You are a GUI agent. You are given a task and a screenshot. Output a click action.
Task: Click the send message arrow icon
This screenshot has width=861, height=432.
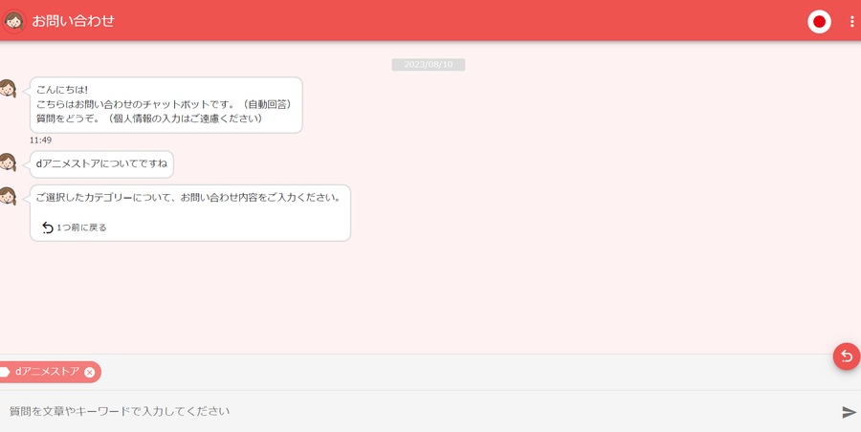pos(849,412)
